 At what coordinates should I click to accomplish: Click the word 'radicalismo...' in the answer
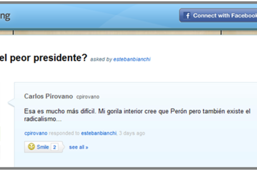point(43,119)
